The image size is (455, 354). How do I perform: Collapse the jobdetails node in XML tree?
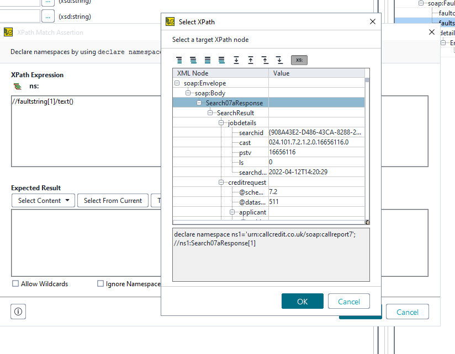221,123
